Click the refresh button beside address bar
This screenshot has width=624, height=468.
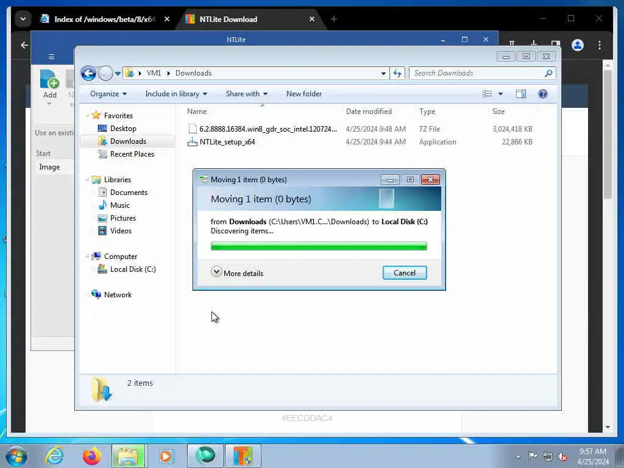coord(397,73)
